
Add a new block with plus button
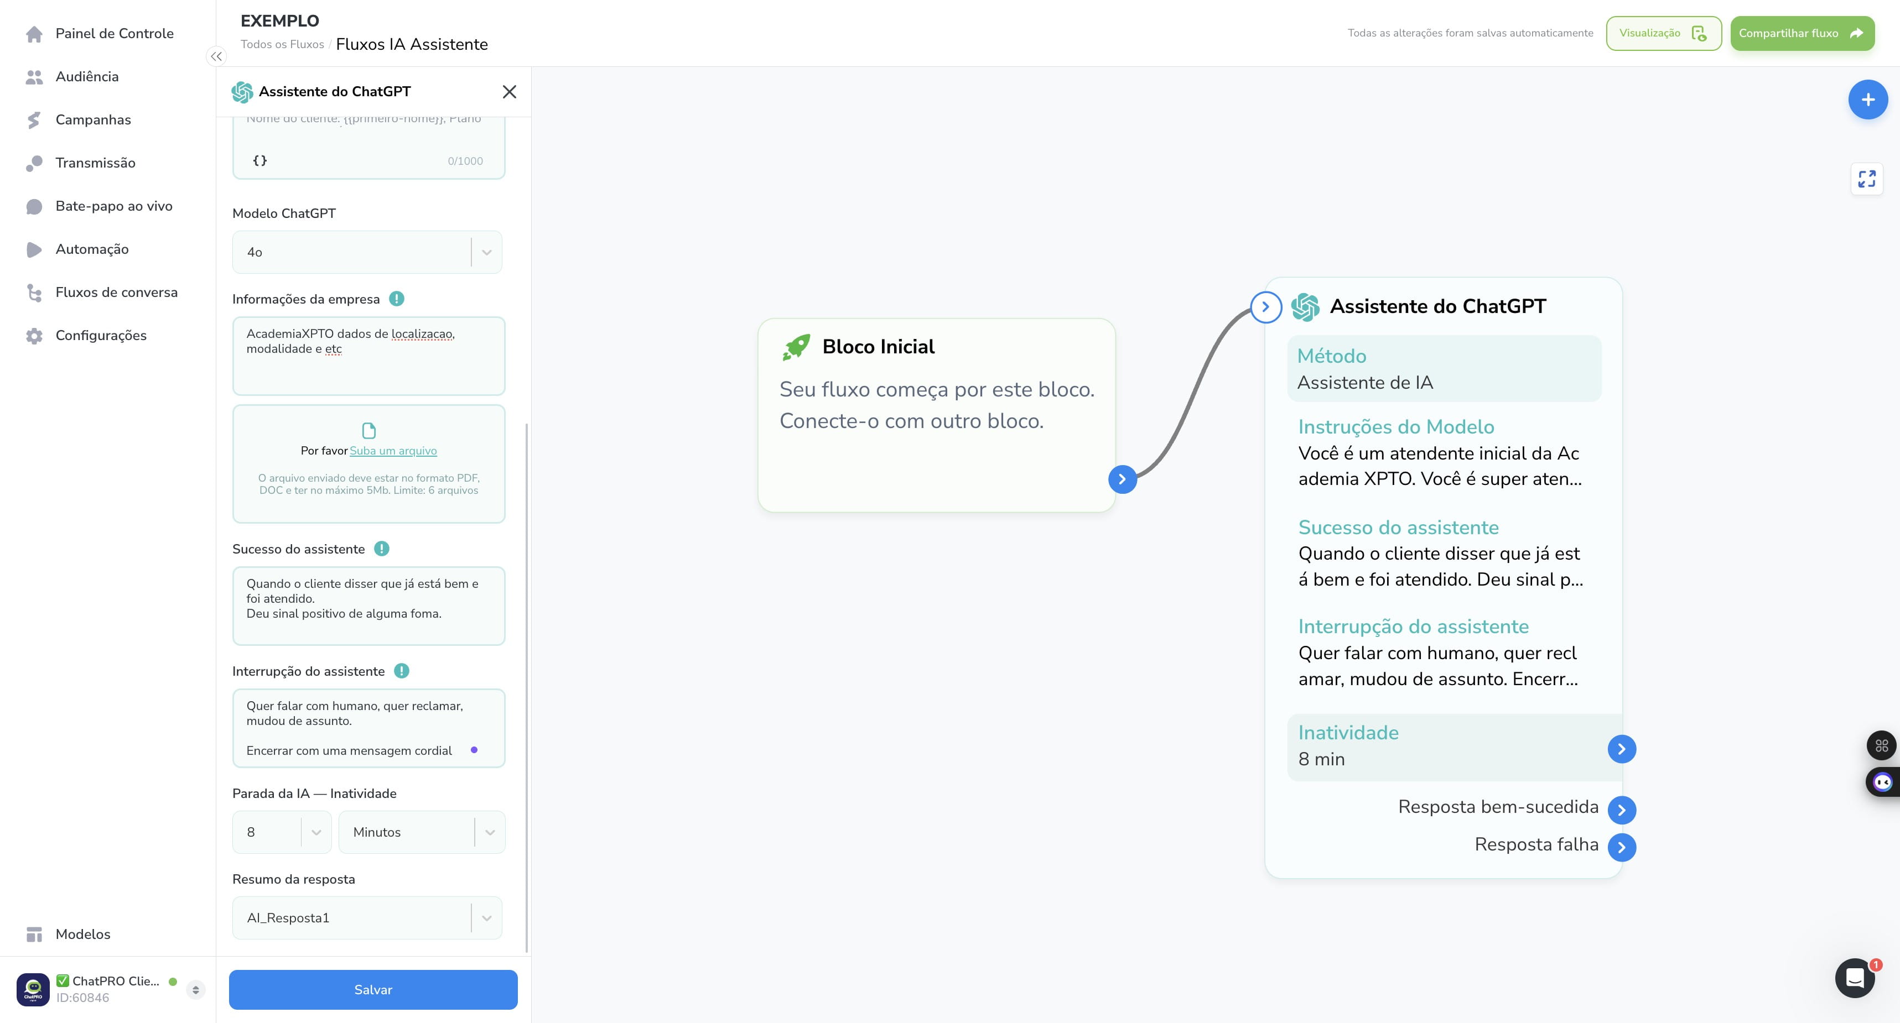point(1867,100)
